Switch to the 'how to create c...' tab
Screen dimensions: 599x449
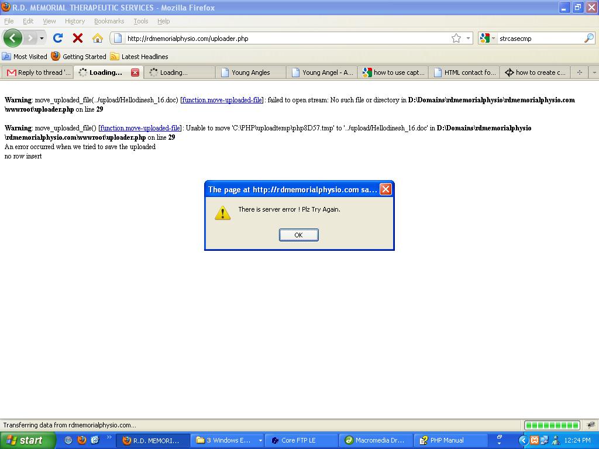point(535,72)
